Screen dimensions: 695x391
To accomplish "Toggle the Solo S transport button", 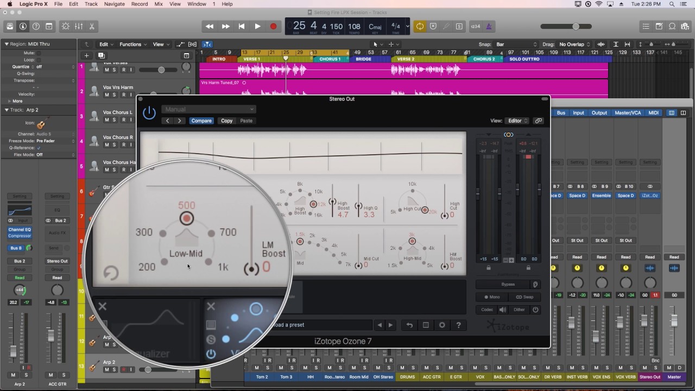I will pyautogui.click(x=459, y=26).
